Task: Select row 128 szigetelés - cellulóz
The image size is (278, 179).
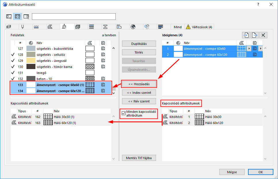Action: pos(61,55)
